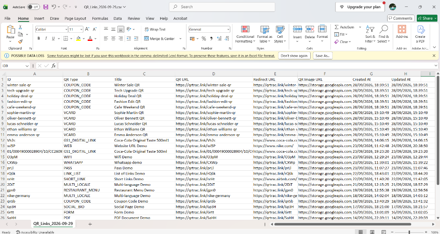440x234 pixels.
Task: Undo the last action
Action: coord(54,7)
